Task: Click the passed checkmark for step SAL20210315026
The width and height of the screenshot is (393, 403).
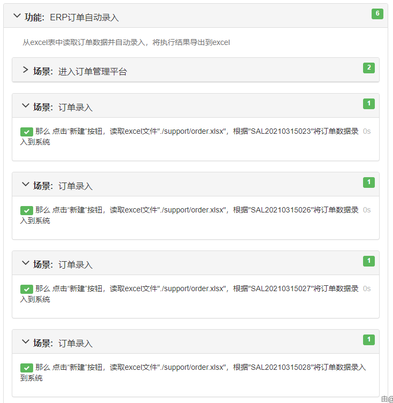Action: (x=27, y=211)
